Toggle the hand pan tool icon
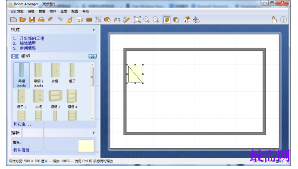This screenshot has height=169, width=298. [274, 20]
